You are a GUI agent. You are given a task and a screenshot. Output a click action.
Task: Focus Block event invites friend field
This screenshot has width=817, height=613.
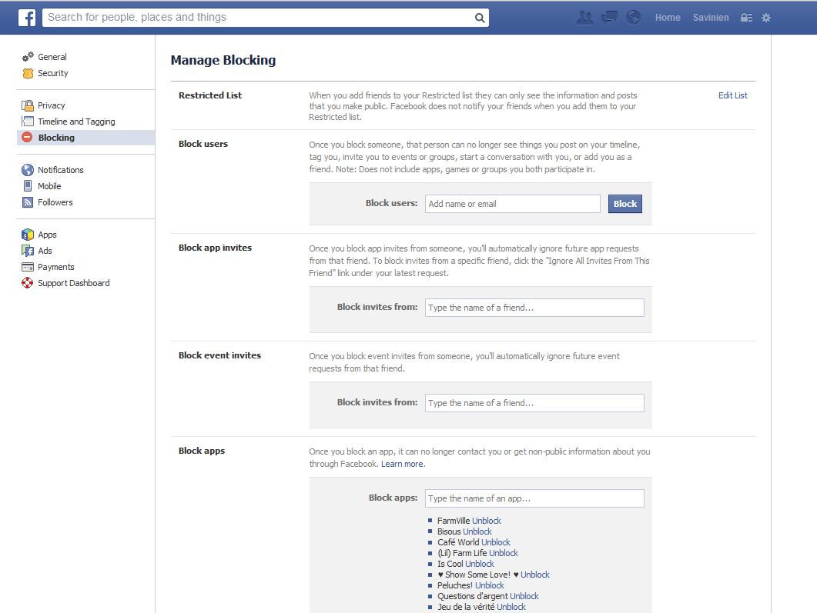(534, 403)
